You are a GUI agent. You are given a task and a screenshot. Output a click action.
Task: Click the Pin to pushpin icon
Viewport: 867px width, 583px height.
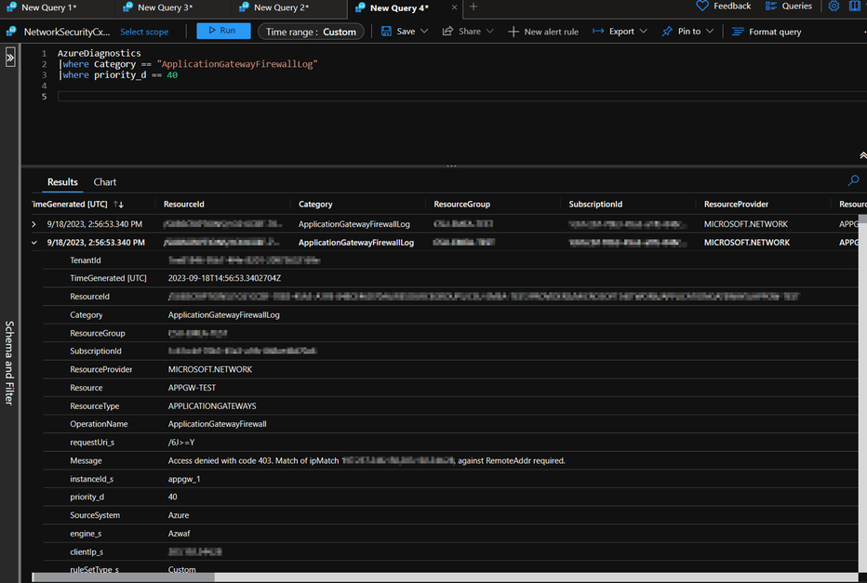point(667,32)
